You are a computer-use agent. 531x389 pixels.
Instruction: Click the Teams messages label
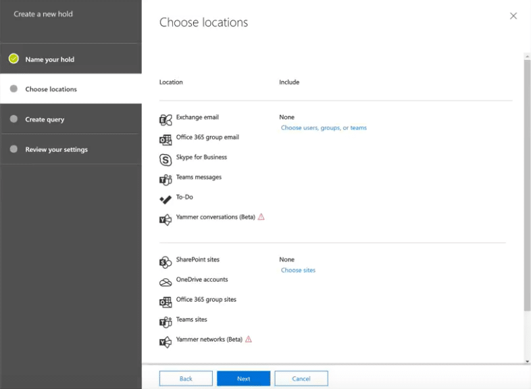199,177
